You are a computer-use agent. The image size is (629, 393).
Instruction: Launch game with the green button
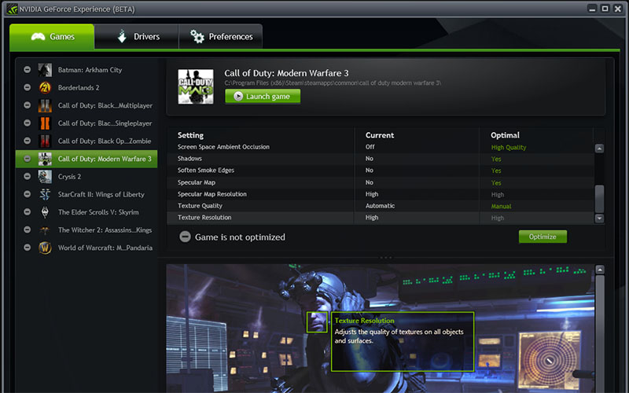(x=263, y=96)
